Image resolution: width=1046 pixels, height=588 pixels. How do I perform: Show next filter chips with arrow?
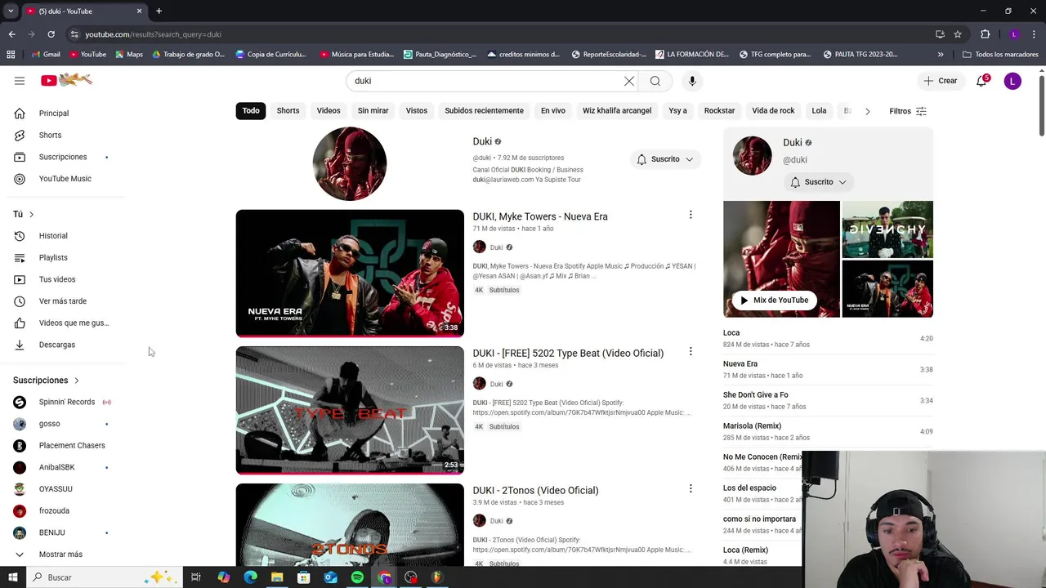(867, 111)
